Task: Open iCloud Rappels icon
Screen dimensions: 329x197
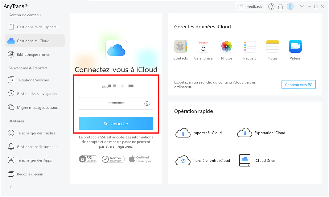Action: pos(249,46)
